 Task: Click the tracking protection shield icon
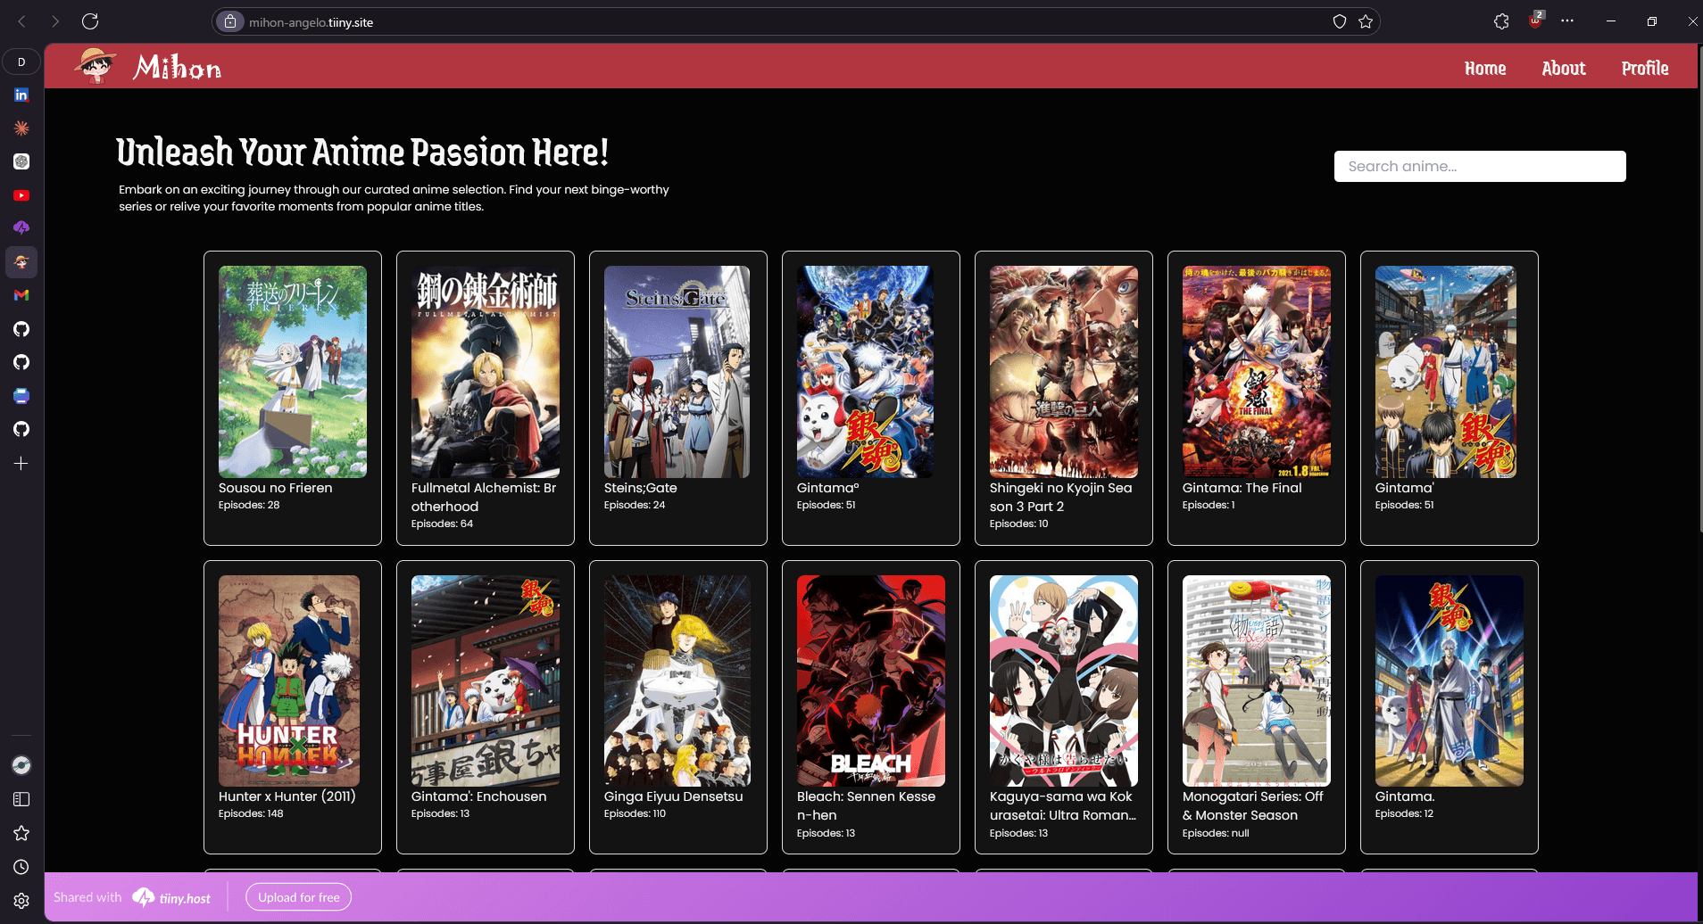(1339, 21)
